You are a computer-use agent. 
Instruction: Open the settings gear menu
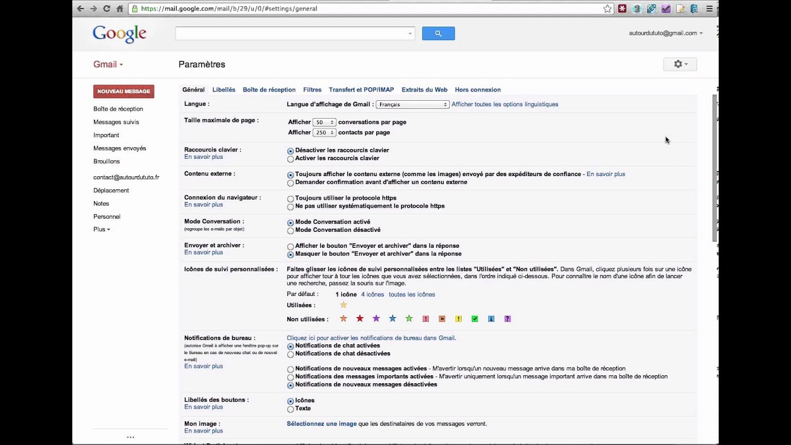pyautogui.click(x=680, y=64)
